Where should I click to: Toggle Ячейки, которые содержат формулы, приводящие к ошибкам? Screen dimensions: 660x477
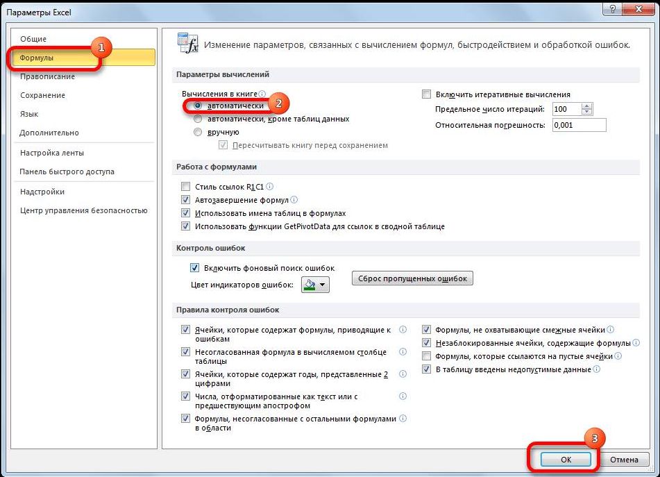pos(185,330)
